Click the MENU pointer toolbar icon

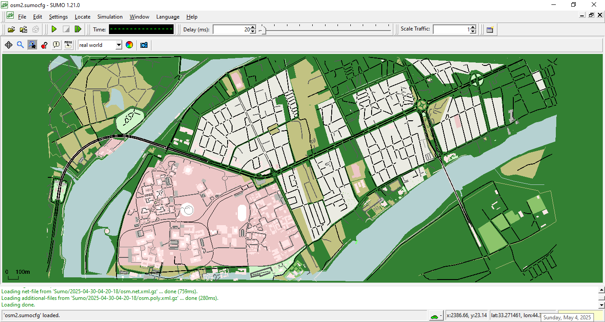pyautogui.click(x=68, y=45)
